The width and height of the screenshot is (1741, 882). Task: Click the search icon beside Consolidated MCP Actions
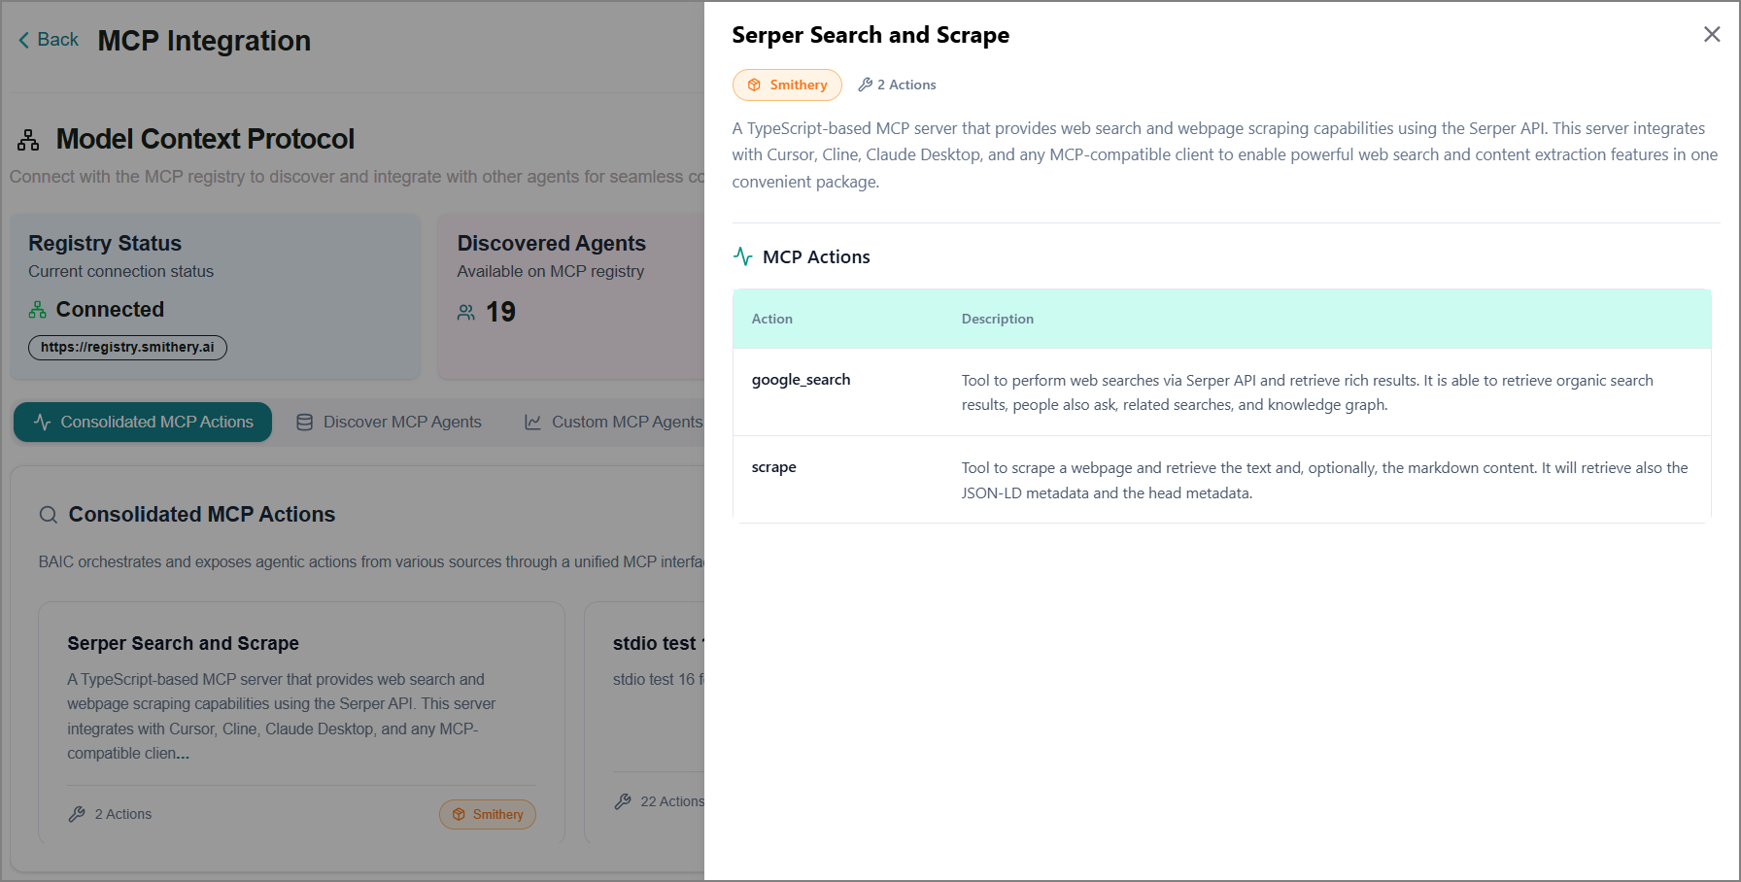[x=48, y=515]
